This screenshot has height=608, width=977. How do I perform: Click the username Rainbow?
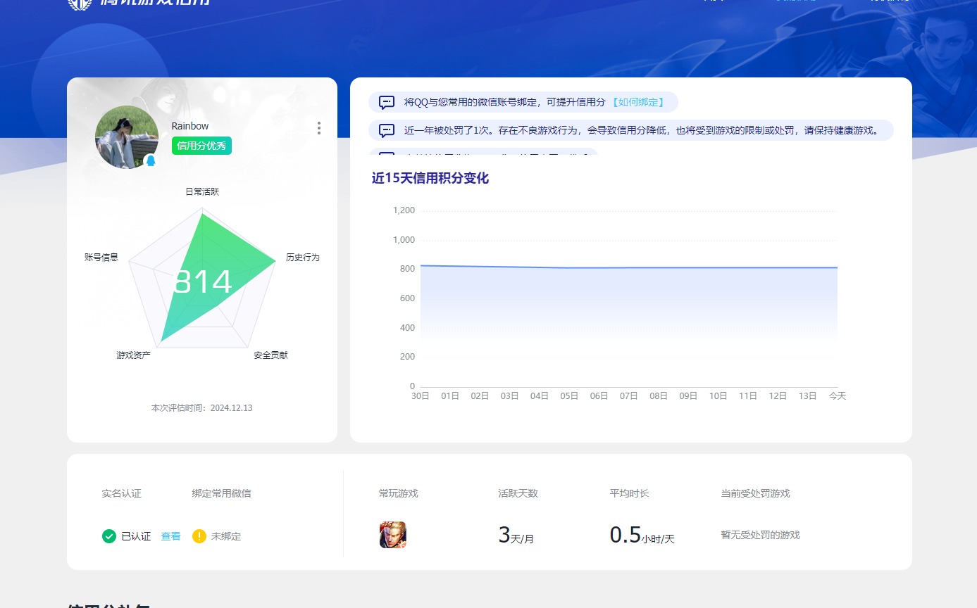pyautogui.click(x=190, y=126)
